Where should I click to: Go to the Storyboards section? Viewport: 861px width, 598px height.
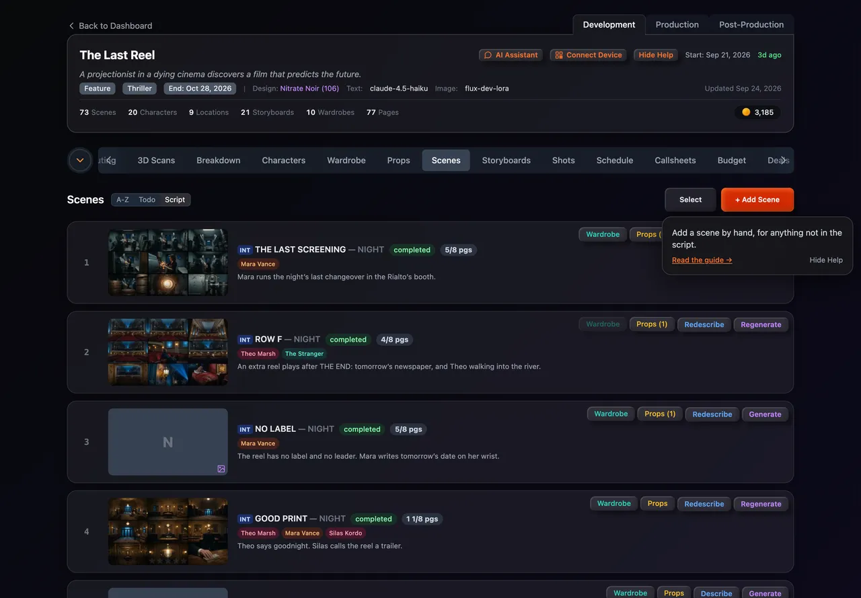tap(507, 160)
